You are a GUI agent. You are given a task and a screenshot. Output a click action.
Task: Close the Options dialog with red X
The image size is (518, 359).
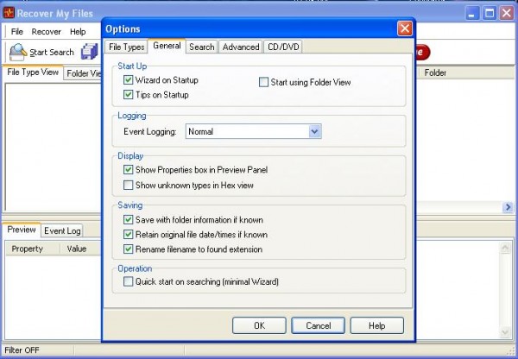click(x=405, y=28)
